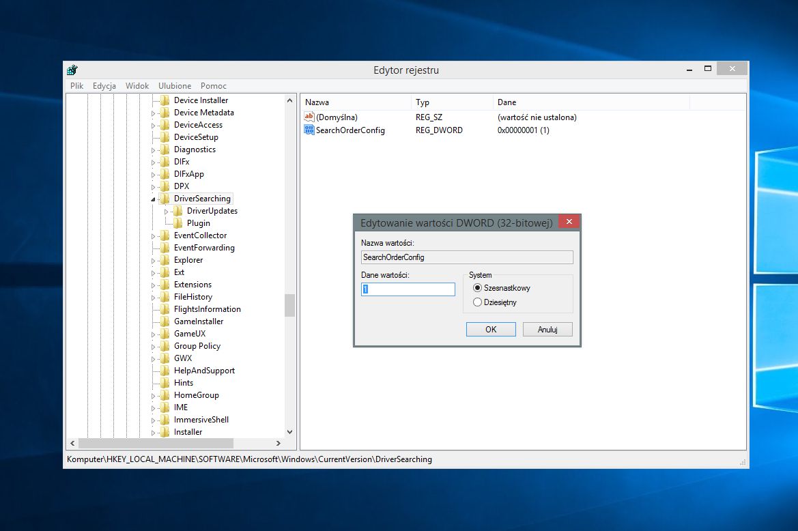The image size is (798, 531).
Task: Click the DriverUpdates folder icon
Action: coord(177,211)
